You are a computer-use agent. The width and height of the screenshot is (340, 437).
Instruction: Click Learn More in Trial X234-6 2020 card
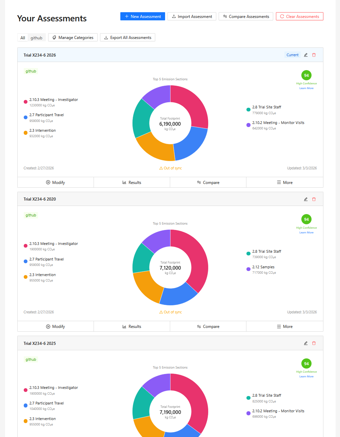coord(306,232)
